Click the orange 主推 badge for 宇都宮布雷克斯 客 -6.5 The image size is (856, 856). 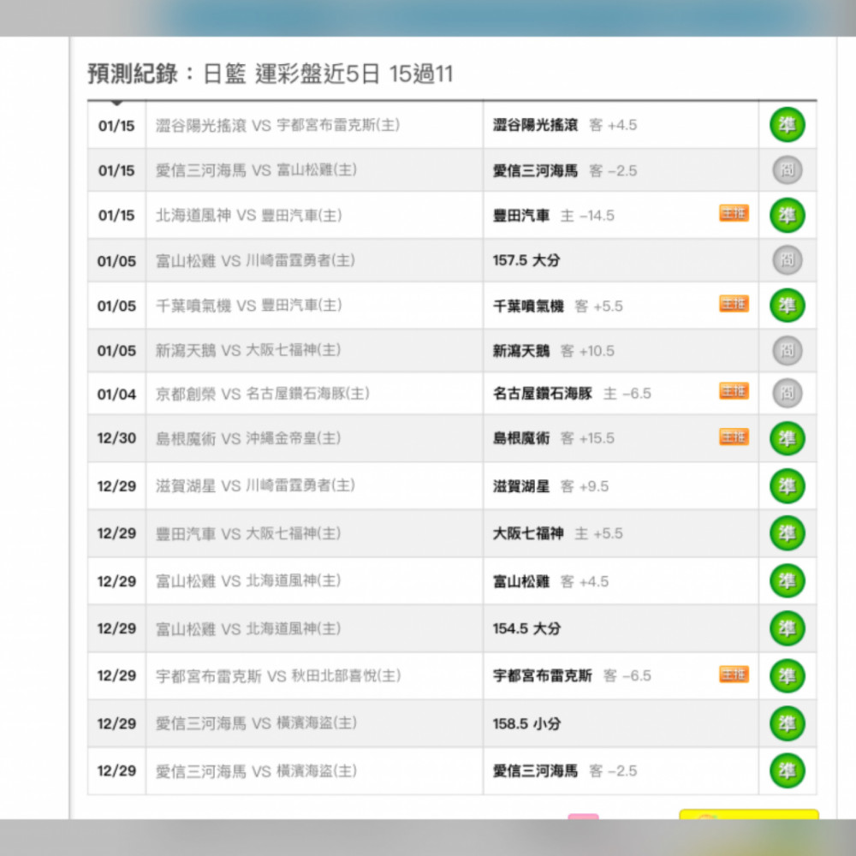coord(734,675)
